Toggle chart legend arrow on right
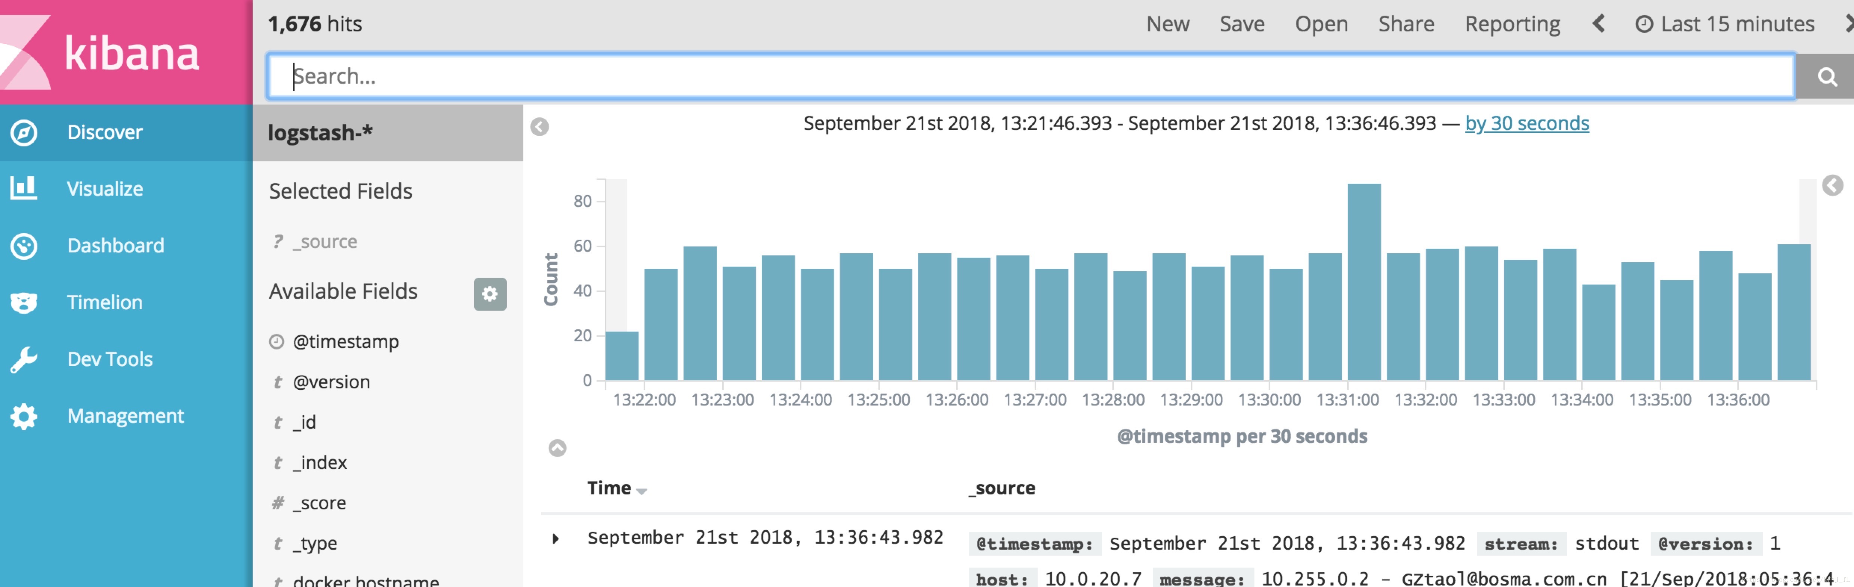Screen dimensions: 1854x587 1832,186
